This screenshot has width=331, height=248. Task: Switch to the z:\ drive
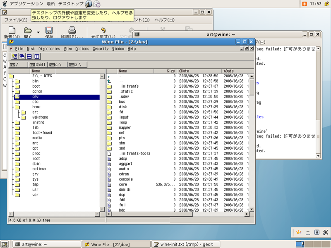77,64
